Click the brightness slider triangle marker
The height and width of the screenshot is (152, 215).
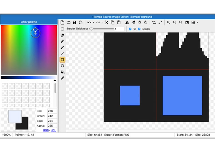coord(55,80)
